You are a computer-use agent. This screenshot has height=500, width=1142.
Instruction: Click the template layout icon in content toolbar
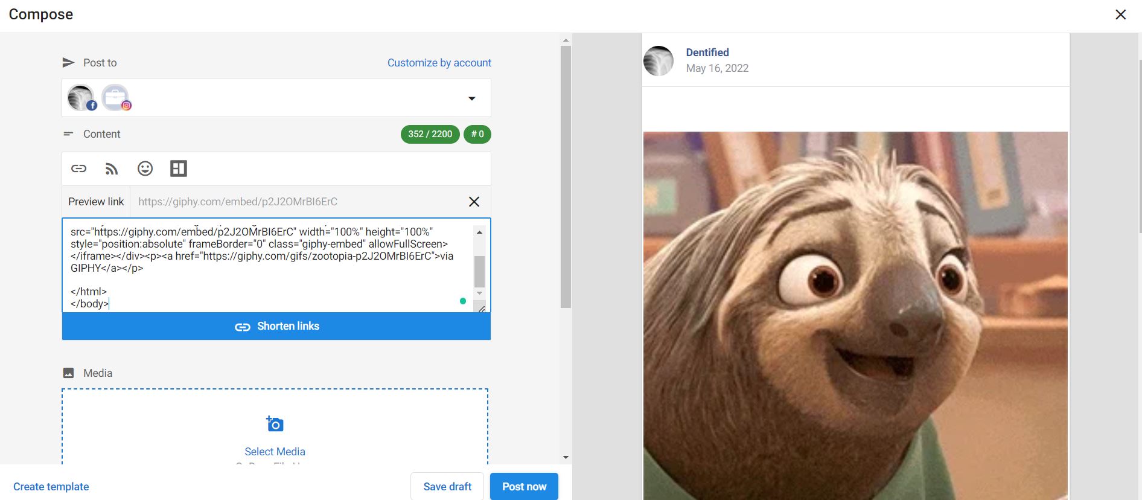tap(179, 168)
